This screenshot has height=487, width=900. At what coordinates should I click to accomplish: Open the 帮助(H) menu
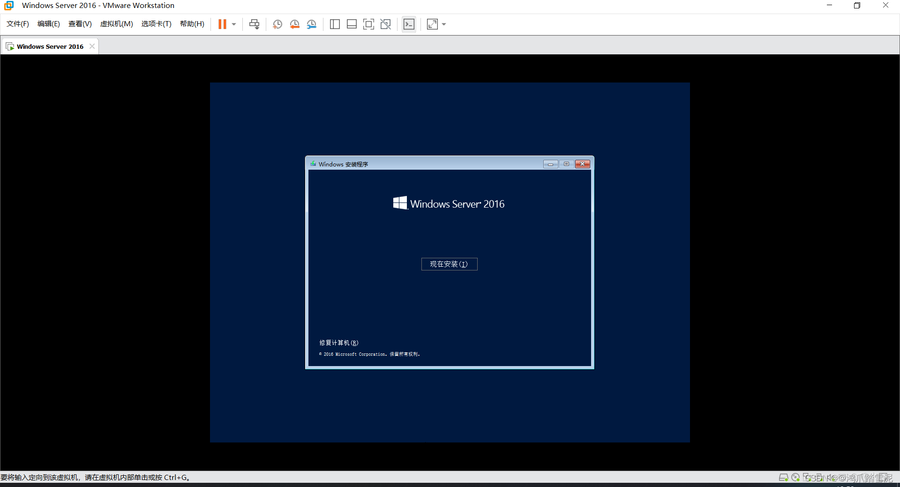pyautogui.click(x=192, y=24)
